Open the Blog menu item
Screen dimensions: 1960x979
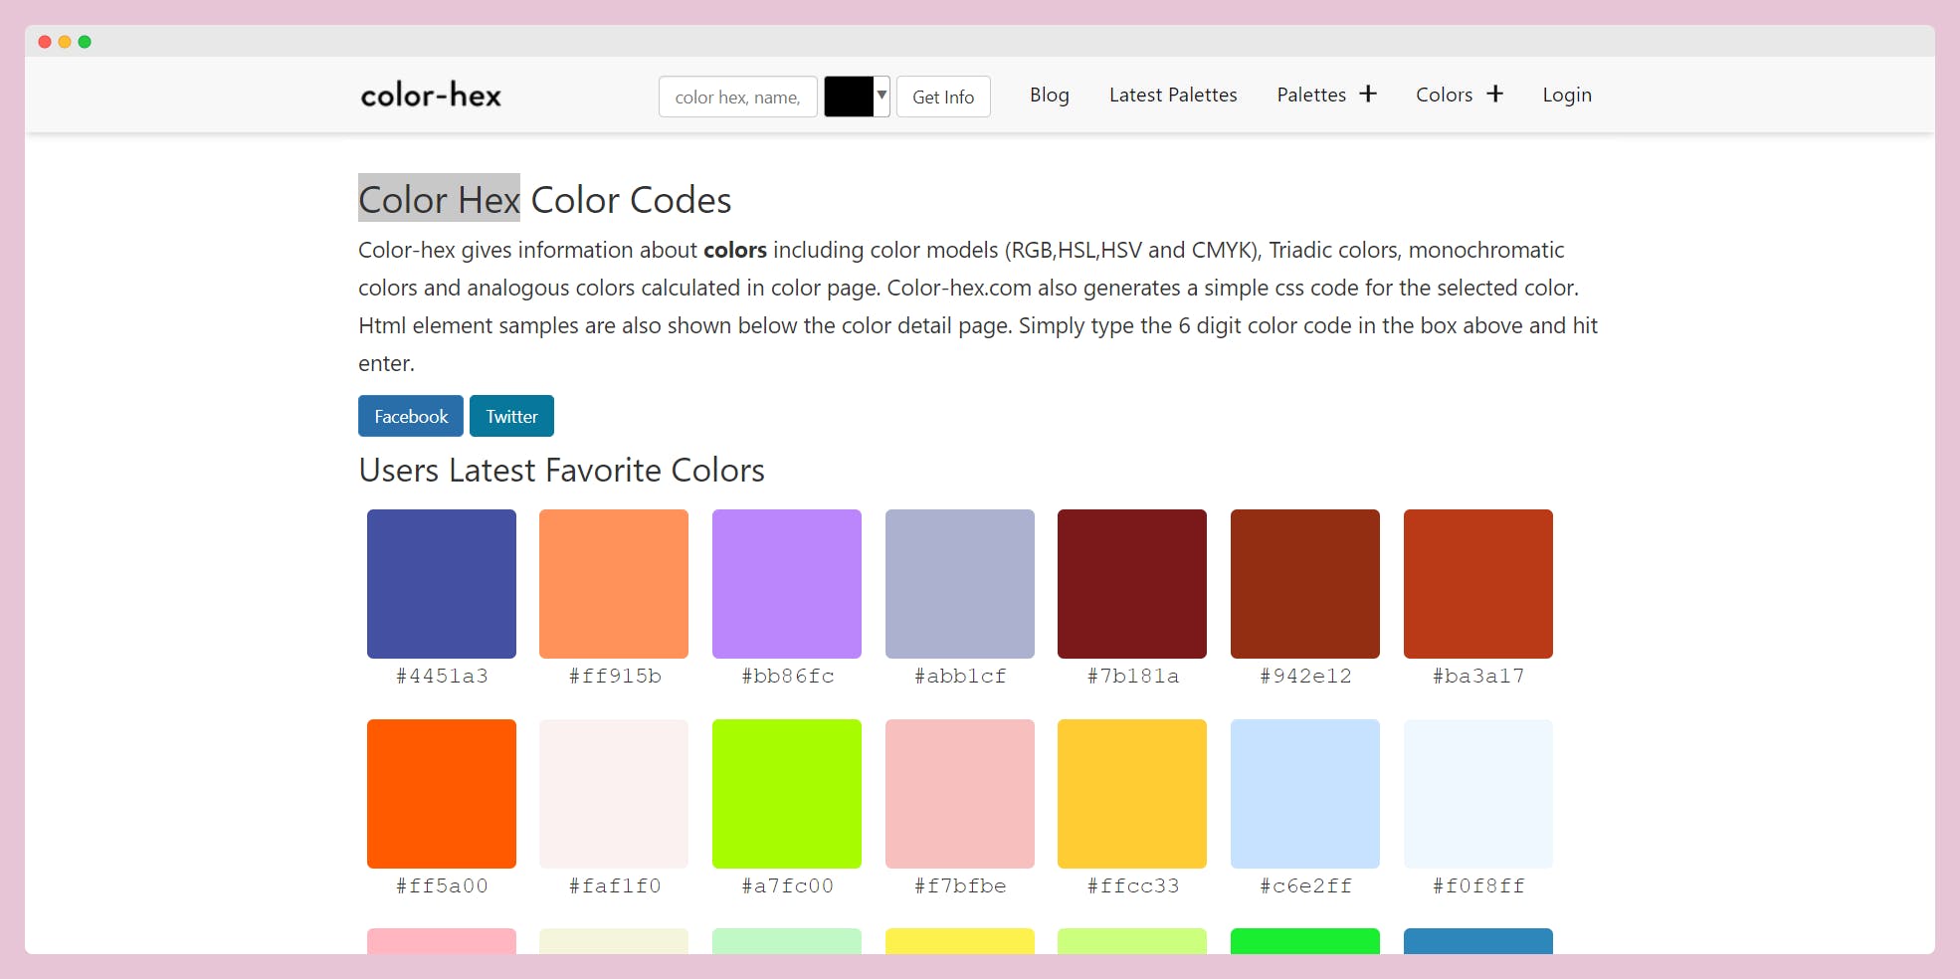tap(1050, 95)
